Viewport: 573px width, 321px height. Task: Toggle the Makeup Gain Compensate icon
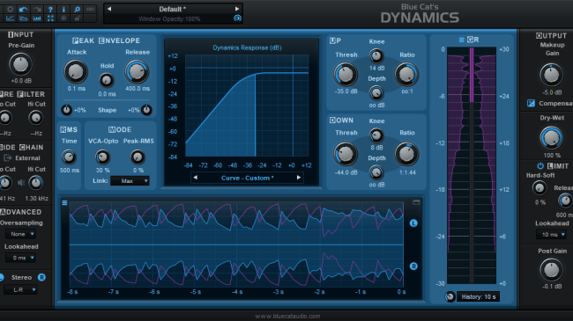click(531, 103)
